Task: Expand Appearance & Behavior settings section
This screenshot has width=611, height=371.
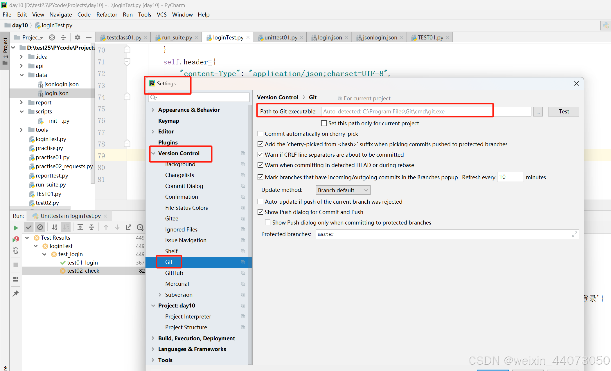Action: [153, 110]
